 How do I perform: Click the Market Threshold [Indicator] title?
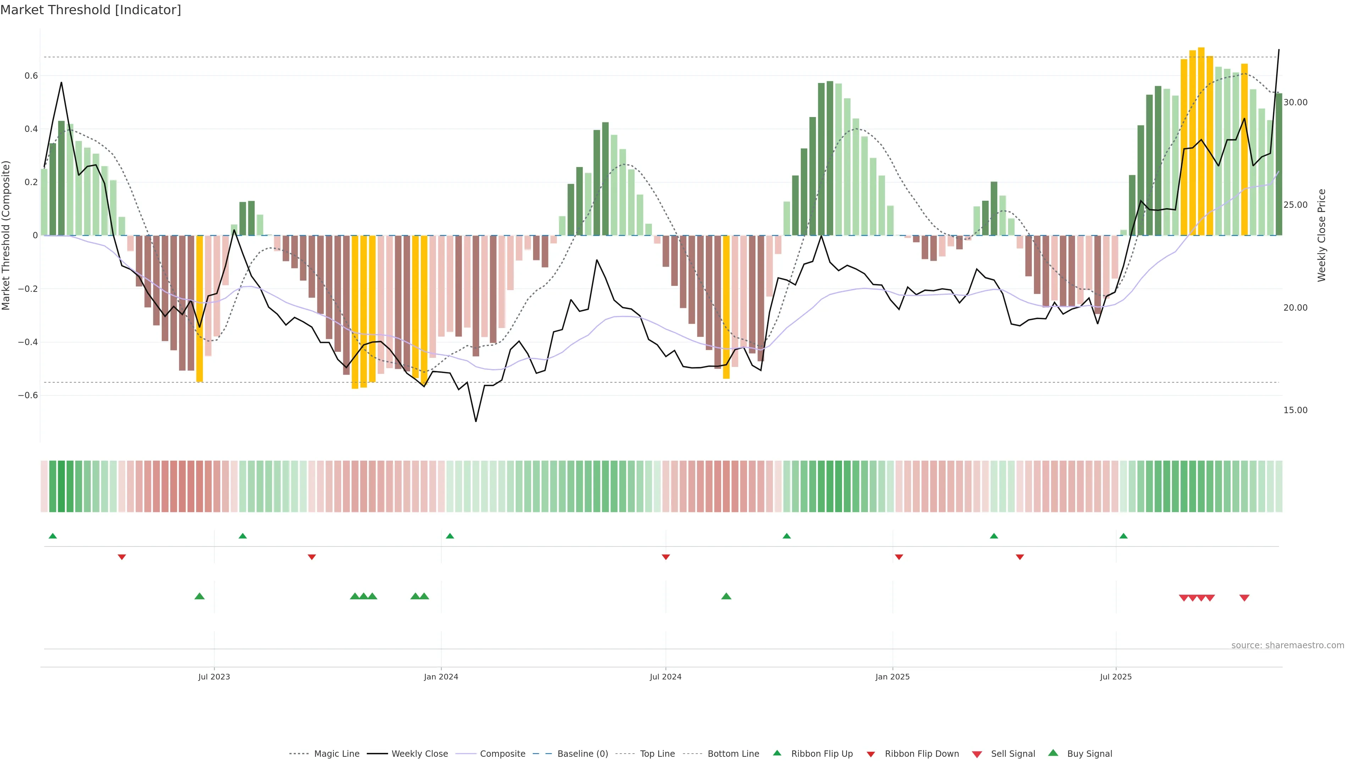(90, 10)
